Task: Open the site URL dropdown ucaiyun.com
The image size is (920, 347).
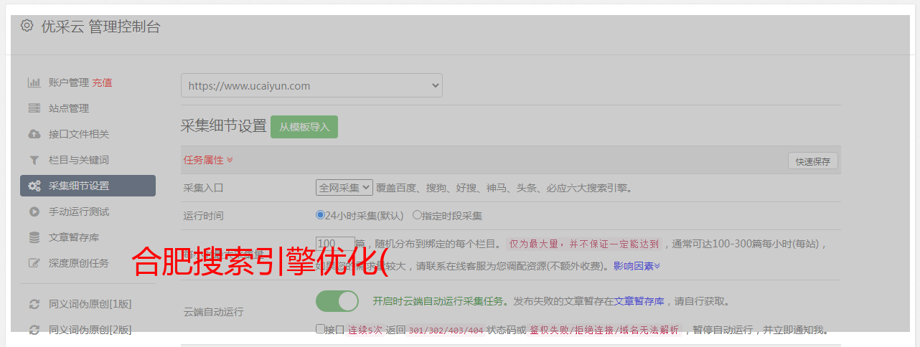Action: point(311,85)
